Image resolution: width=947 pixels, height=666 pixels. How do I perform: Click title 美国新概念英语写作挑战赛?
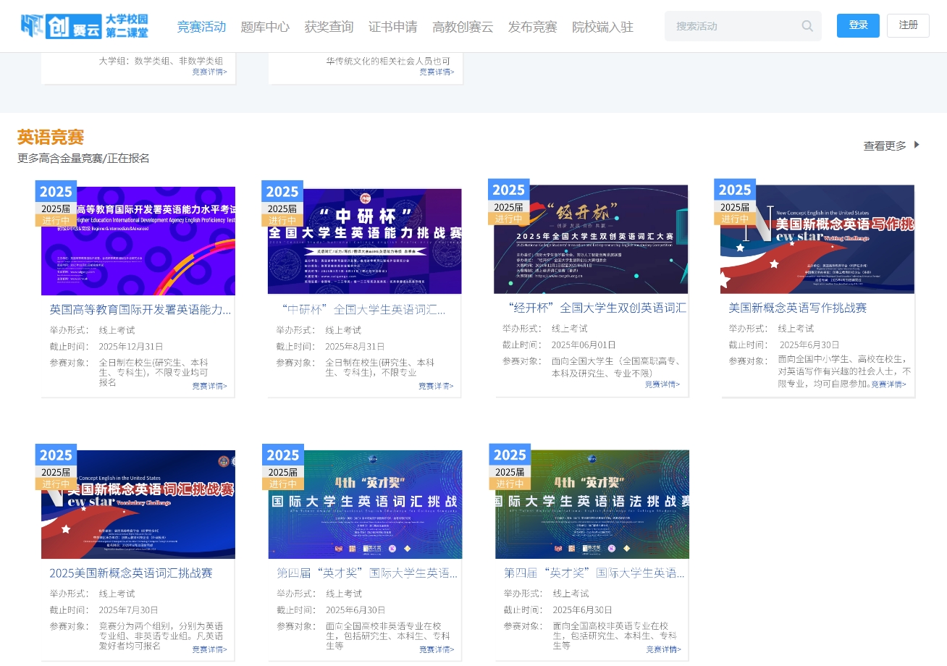798,308
